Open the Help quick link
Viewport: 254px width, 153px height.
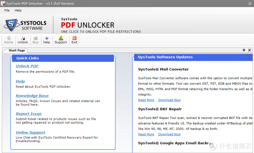(x=20, y=81)
